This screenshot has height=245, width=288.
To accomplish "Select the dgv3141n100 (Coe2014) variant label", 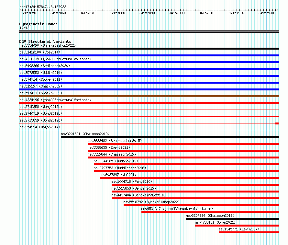I will point(40,52).
